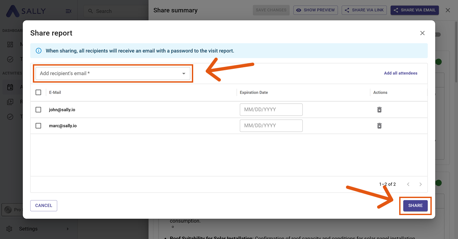The width and height of the screenshot is (458, 239).
Task: Close the Share report dialog
Action: click(x=422, y=33)
